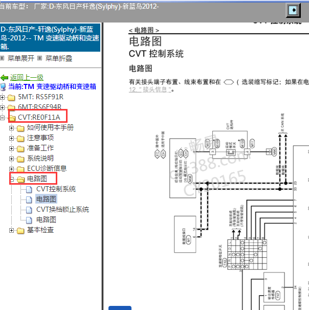This screenshot has width=309, height=310.
Task: Expand the 基本检查 node
Action: (11, 231)
